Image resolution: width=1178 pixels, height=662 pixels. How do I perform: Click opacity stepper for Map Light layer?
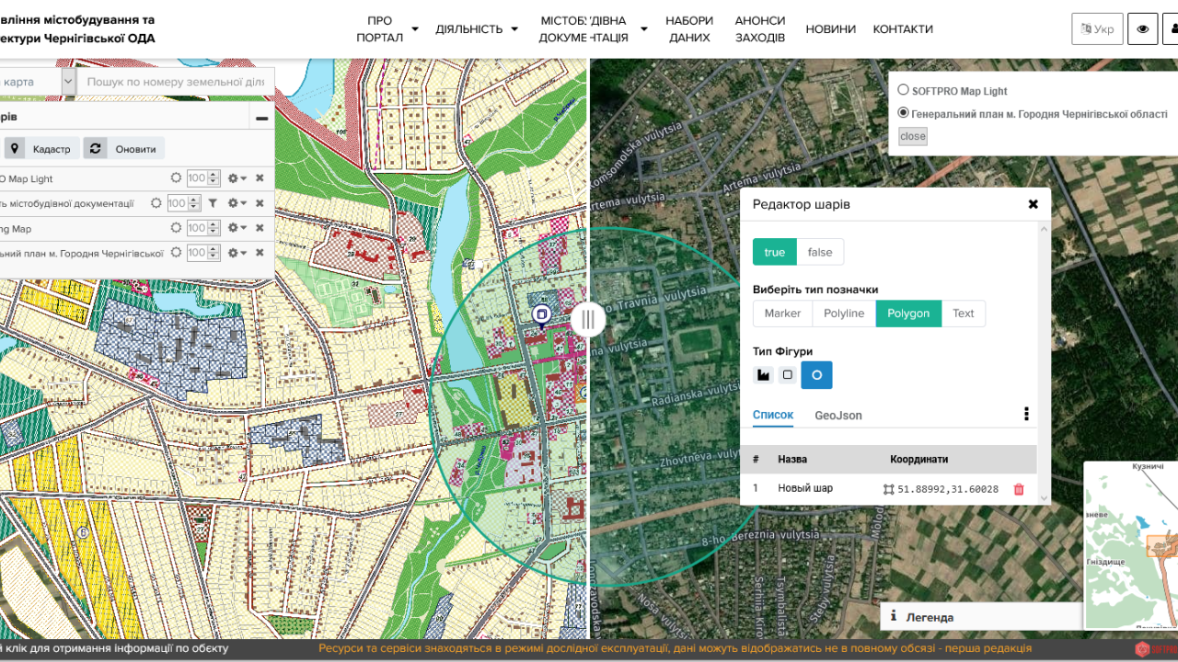click(x=214, y=178)
